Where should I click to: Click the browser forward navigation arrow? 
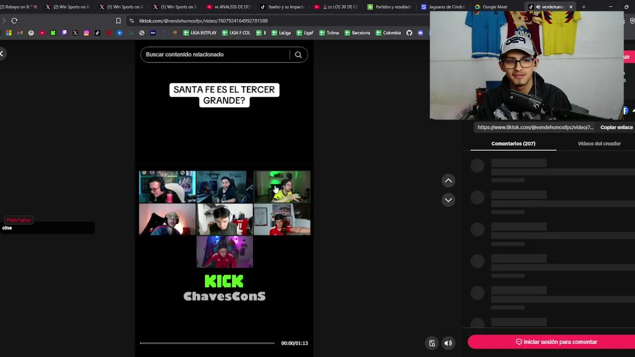(x=4, y=21)
